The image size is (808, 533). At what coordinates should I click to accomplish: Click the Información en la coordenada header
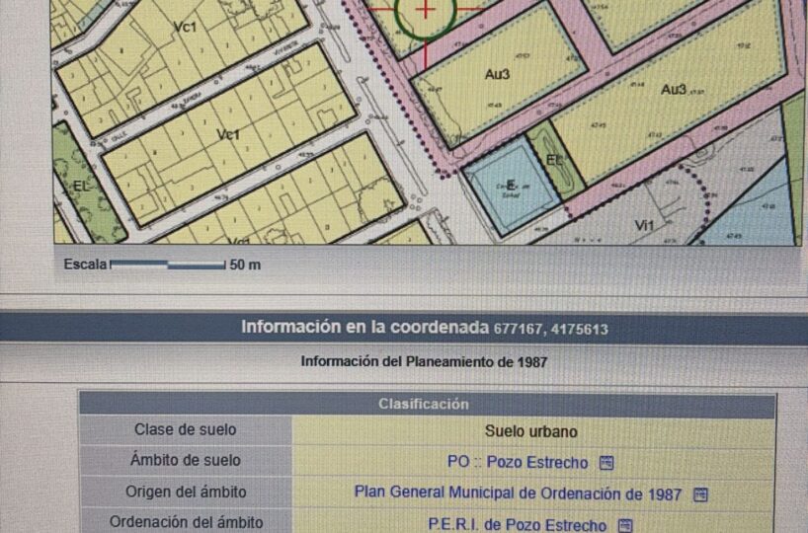[x=404, y=327]
